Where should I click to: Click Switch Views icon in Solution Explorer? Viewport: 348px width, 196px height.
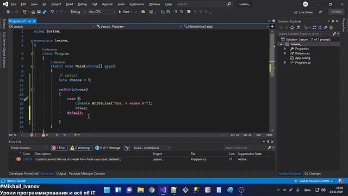(298, 28)
